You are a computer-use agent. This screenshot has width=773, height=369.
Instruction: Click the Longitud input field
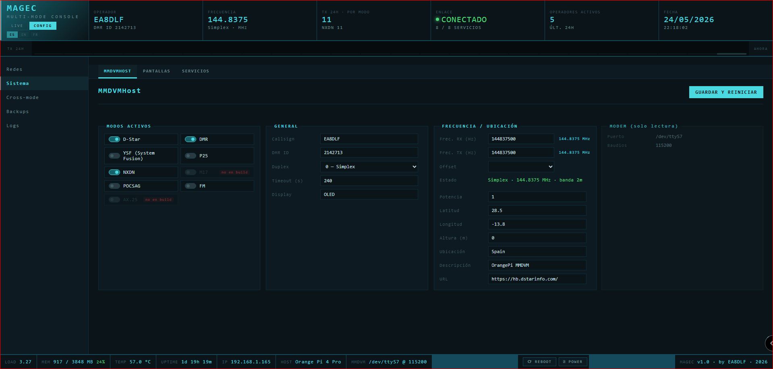pos(537,224)
